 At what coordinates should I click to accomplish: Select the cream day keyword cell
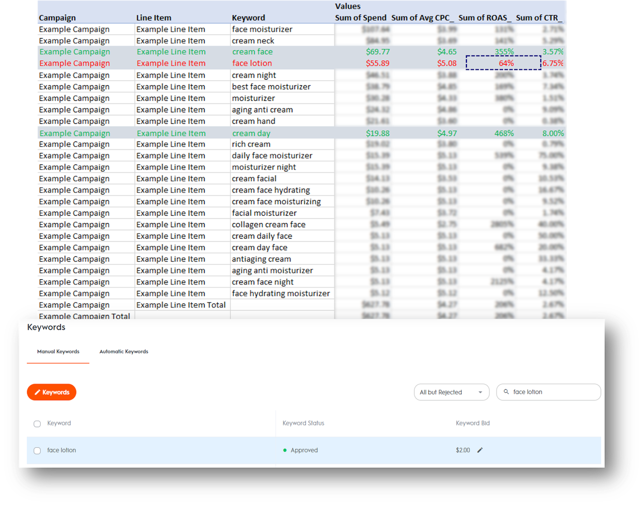251,133
